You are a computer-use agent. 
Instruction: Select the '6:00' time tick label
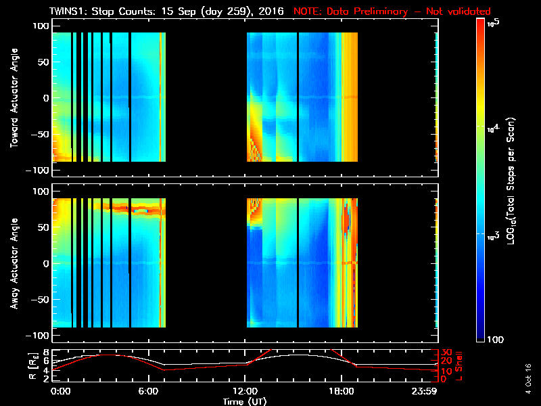(149, 392)
